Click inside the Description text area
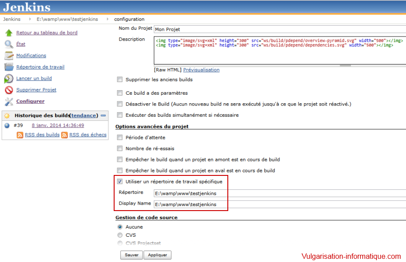This screenshot has width=406, height=262. click(x=280, y=51)
